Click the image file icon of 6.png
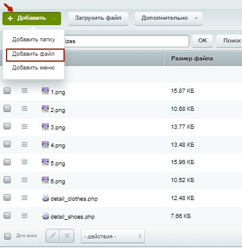 pyautogui.click(x=46, y=180)
